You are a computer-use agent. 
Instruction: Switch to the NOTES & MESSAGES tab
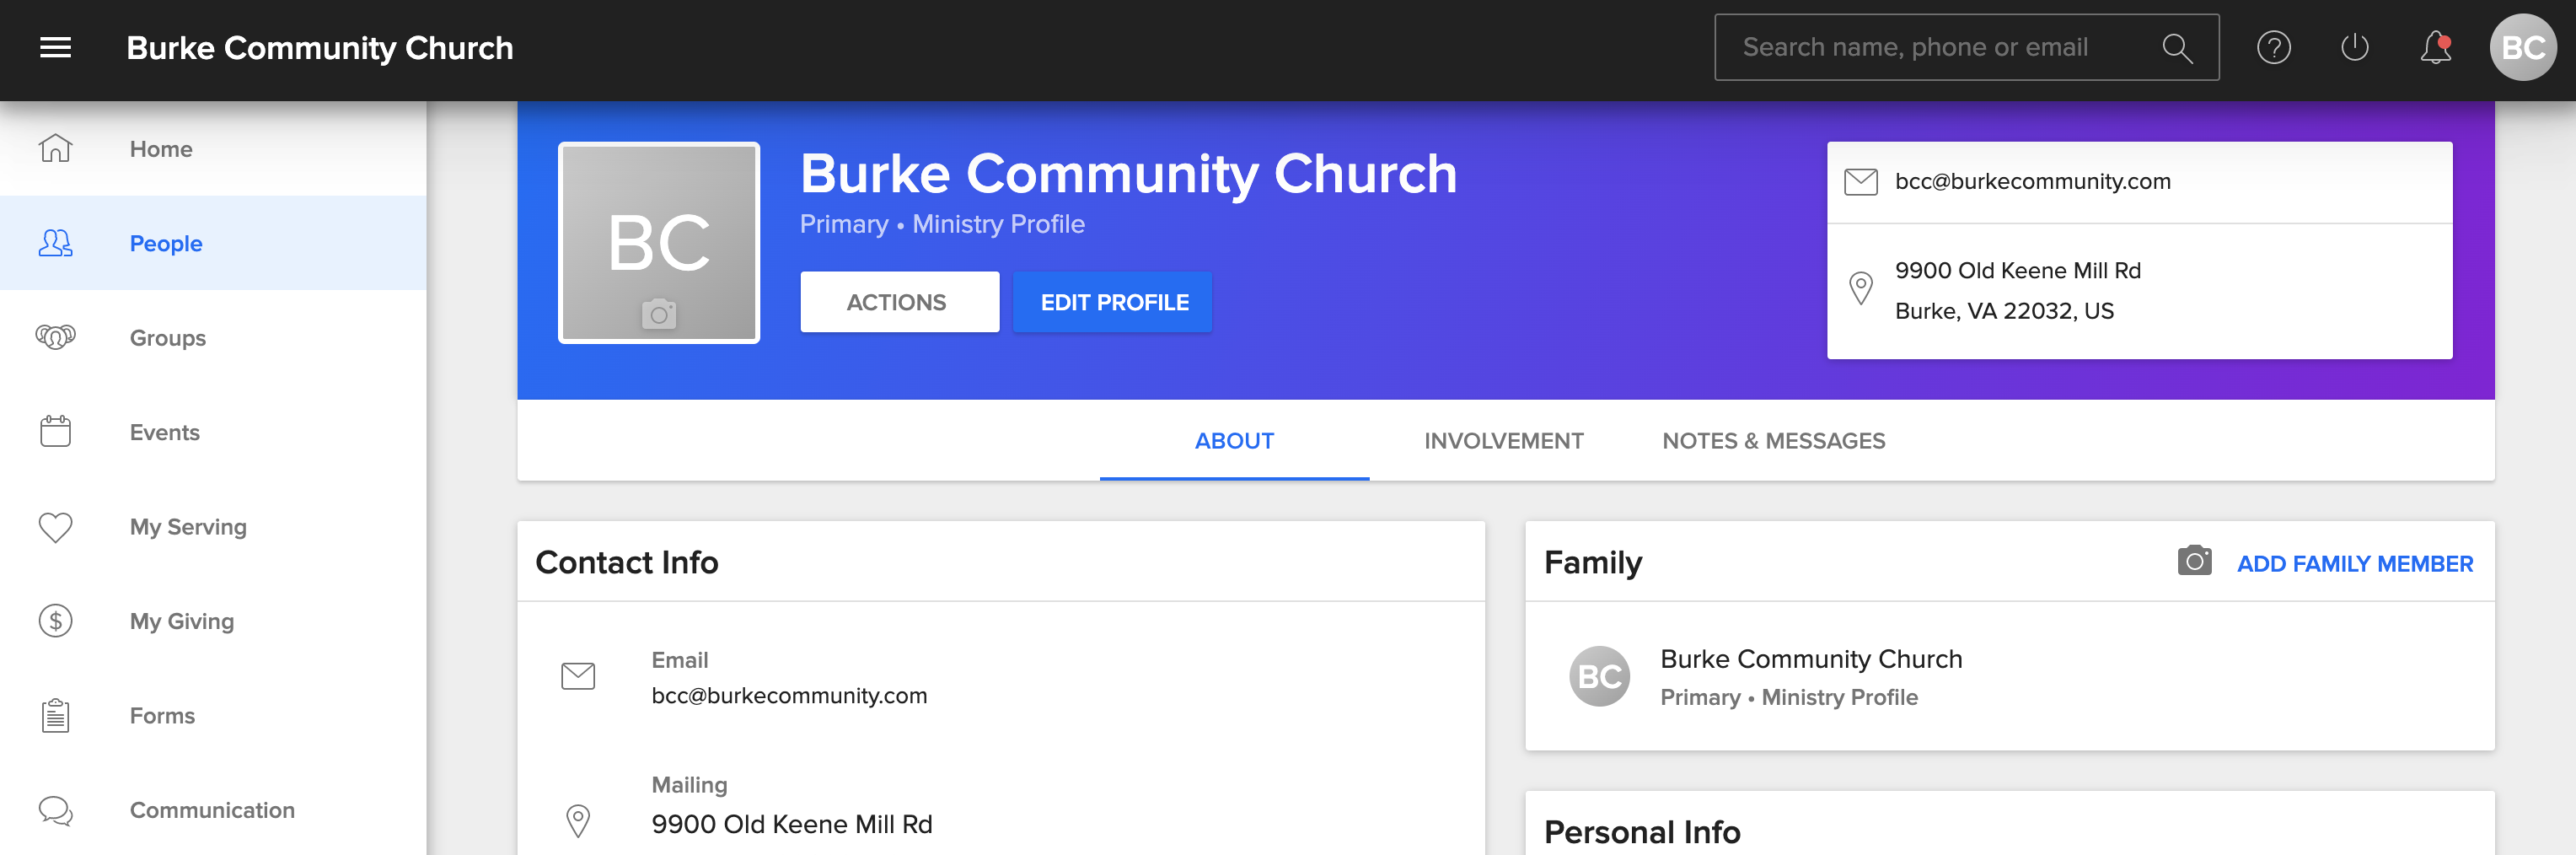pyautogui.click(x=1773, y=441)
